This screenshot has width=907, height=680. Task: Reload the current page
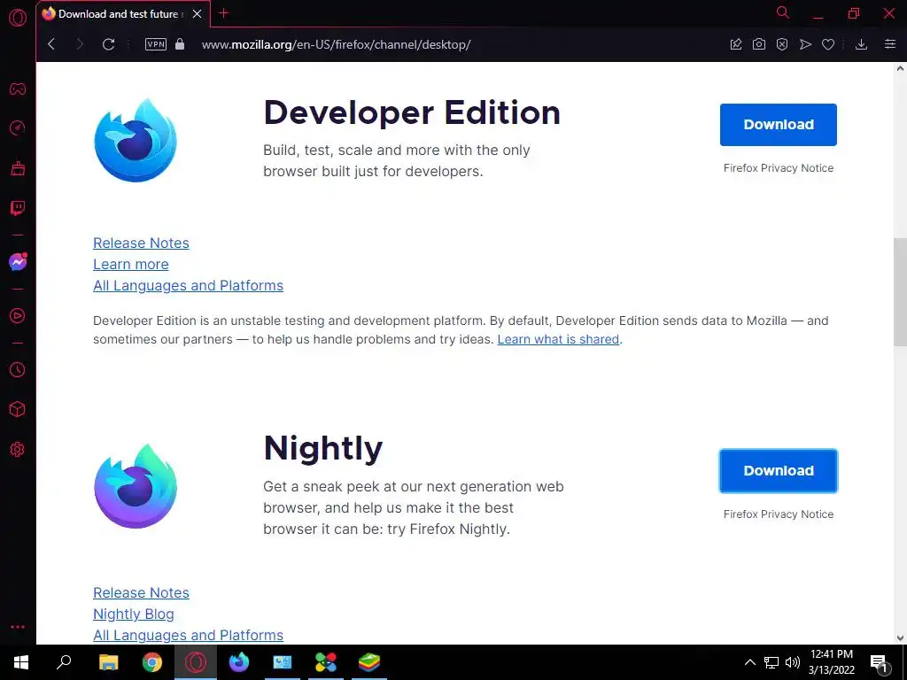(x=108, y=44)
